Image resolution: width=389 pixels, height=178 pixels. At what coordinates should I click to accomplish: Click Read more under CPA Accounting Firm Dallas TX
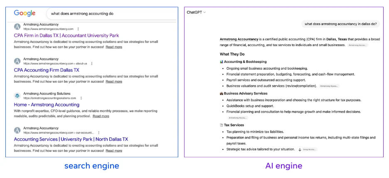pyautogui.click(x=114, y=81)
